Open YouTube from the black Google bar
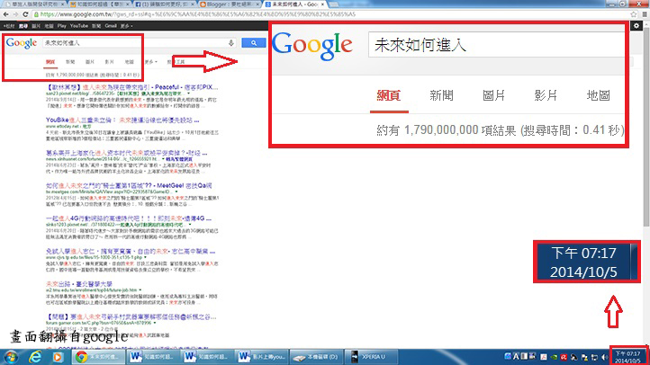This screenshot has width=650, height=365. pyautogui.click(x=78, y=26)
